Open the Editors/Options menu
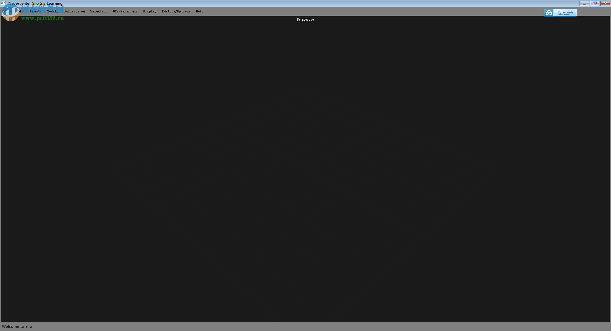Screen dimensions: 611x331 [x=176, y=11]
